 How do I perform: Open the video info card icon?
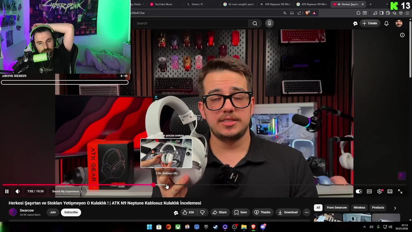coord(402,35)
